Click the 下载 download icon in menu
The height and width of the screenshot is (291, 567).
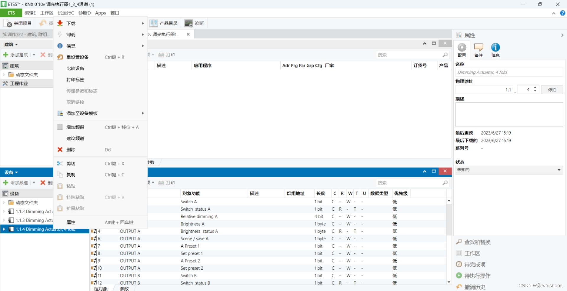(60, 23)
